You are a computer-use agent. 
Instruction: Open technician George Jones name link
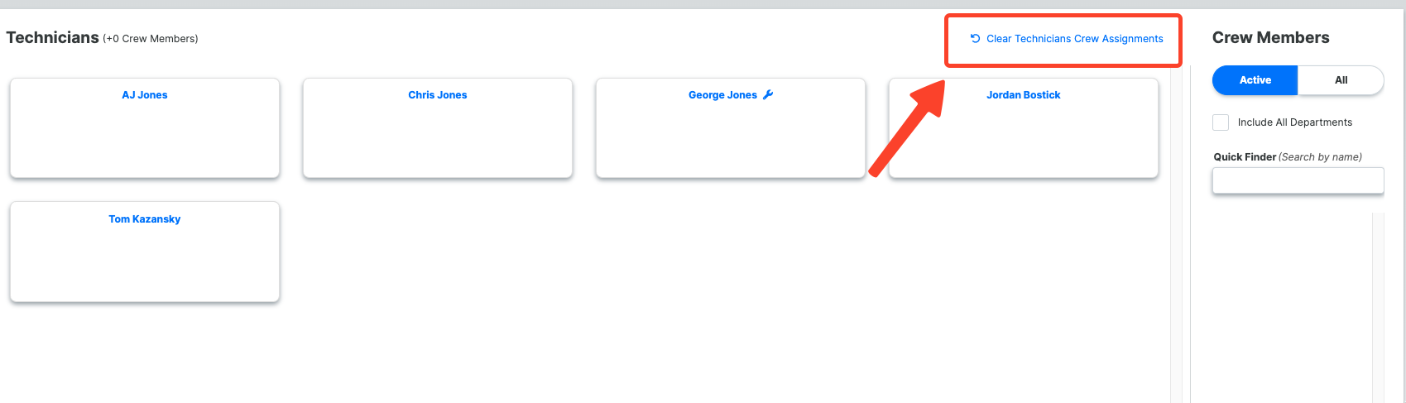pos(722,95)
